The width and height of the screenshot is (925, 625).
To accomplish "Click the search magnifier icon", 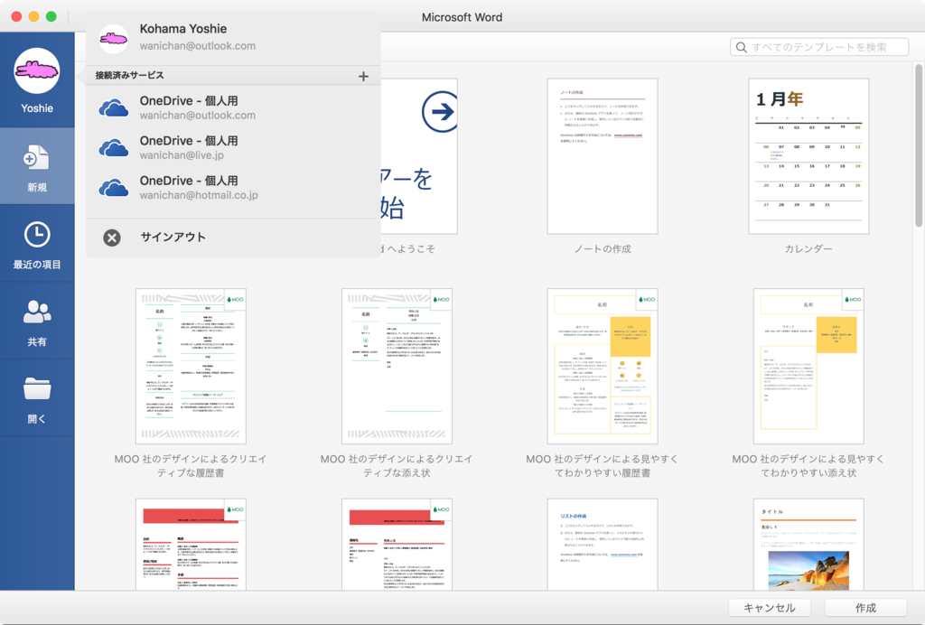I will (742, 47).
